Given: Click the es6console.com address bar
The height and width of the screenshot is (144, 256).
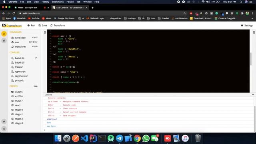Looking at the screenshot, I should coord(101,13).
